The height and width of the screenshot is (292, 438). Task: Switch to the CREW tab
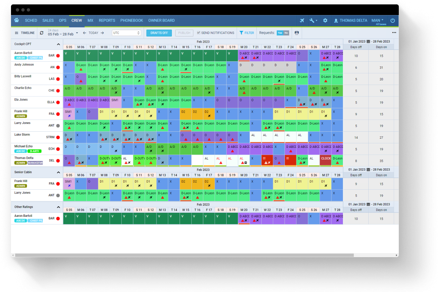[x=77, y=21]
